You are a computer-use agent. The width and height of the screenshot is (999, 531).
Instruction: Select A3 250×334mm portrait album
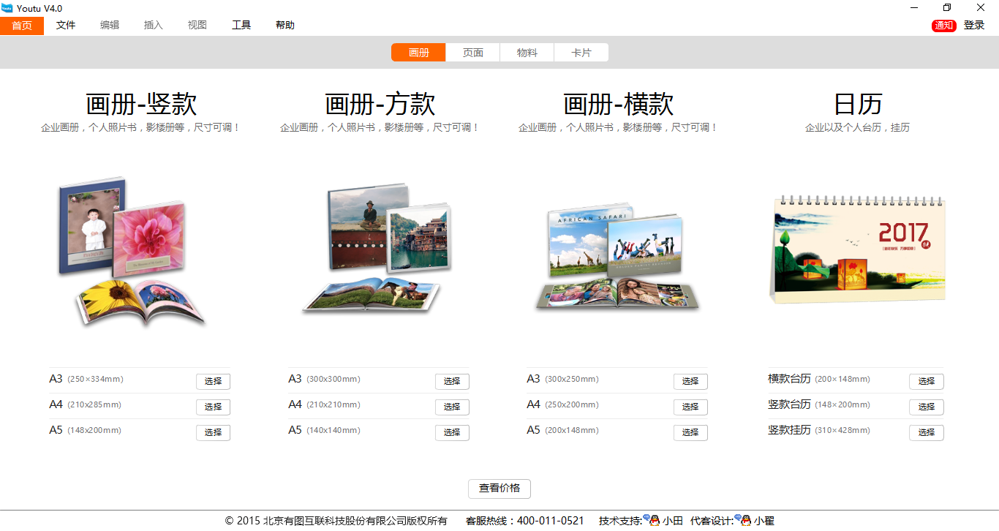[x=213, y=381]
